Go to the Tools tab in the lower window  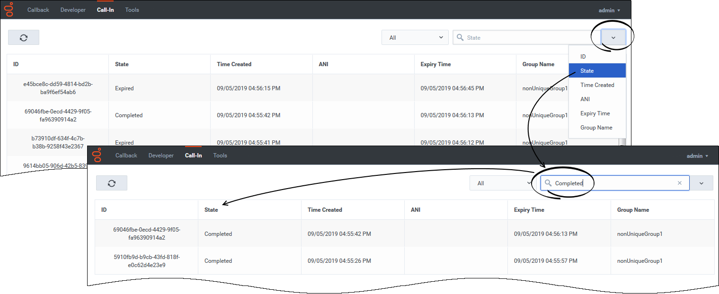220,156
